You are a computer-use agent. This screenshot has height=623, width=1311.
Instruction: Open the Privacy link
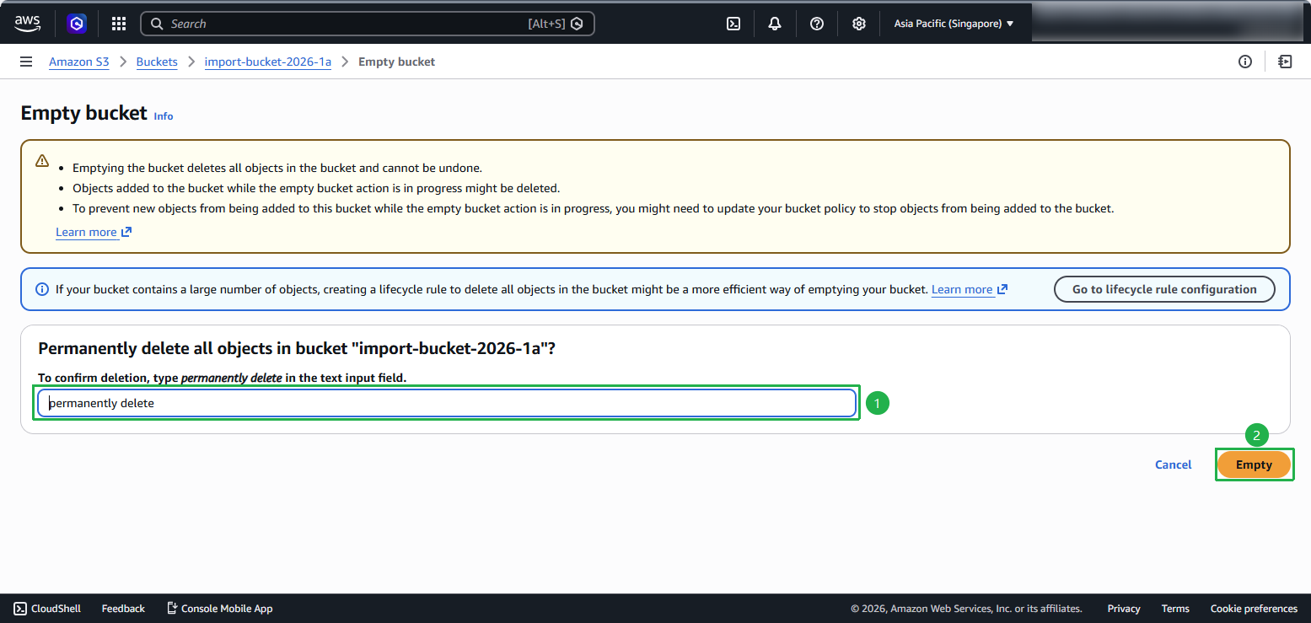[1124, 609]
